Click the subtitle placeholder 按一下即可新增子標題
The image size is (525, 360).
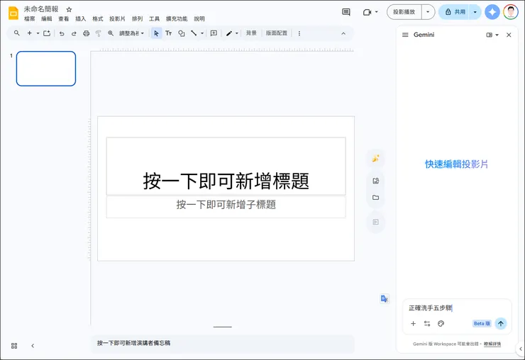(226, 207)
